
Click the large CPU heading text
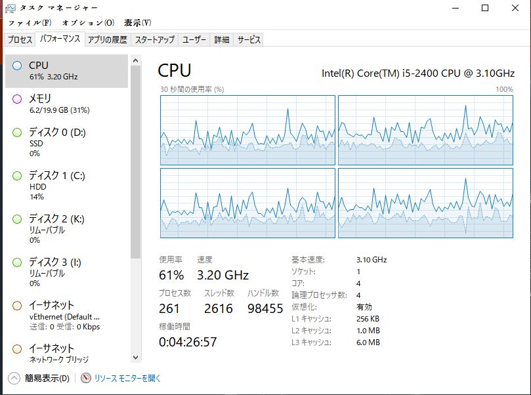click(x=175, y=70)
